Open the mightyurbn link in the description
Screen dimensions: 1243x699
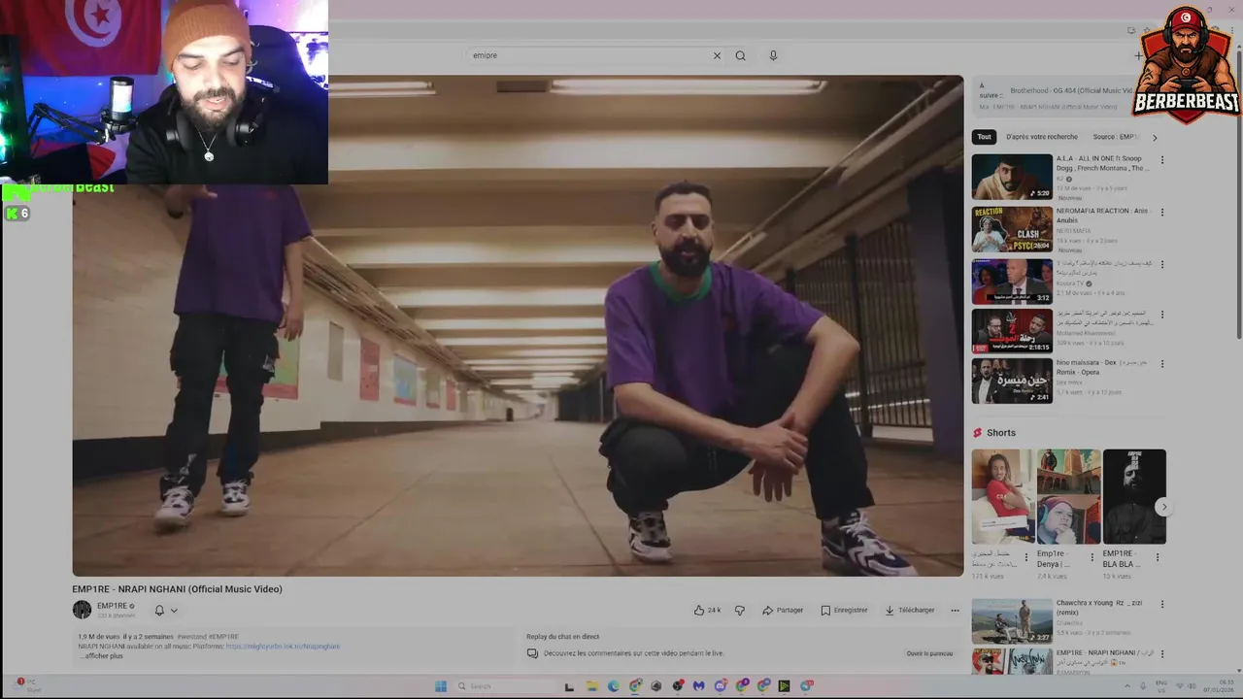pyautogui.click(x=283, y=647)
